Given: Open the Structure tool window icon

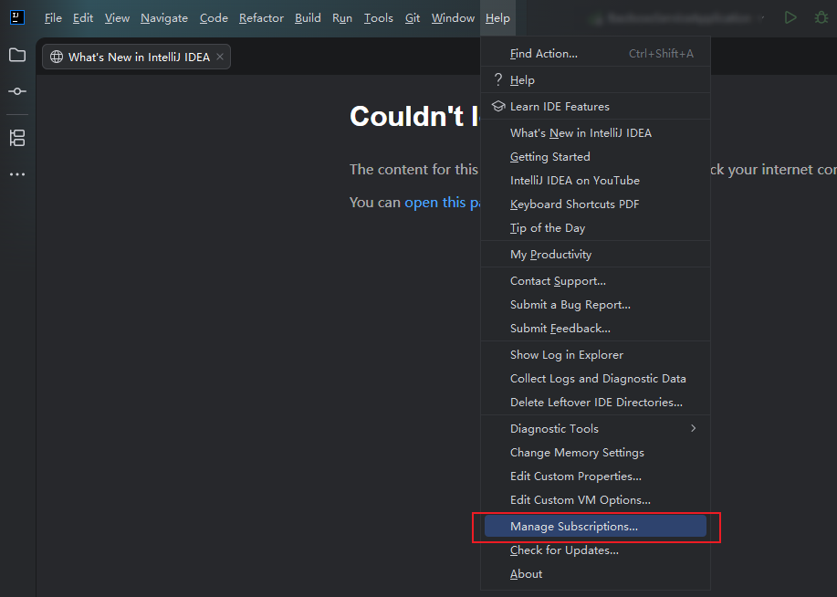Looking at the screenshot, I should point(17,138).
